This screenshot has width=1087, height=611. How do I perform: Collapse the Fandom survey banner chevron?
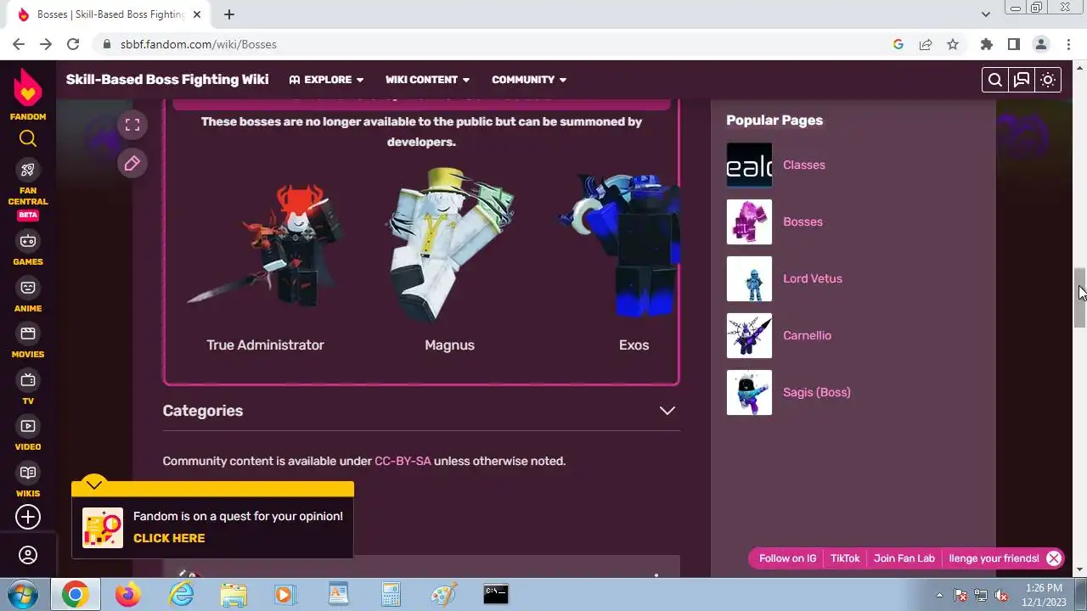[94, 485]
